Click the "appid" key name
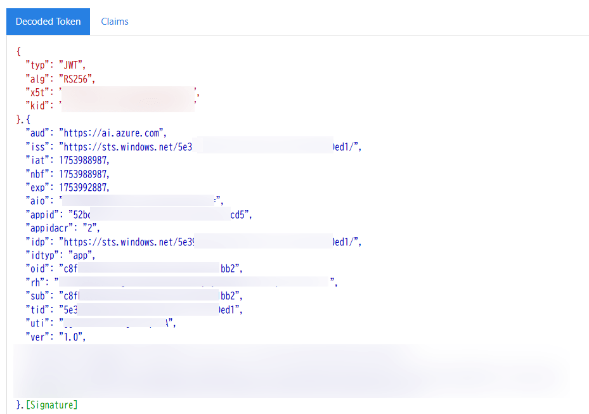 tap(41, 215)
